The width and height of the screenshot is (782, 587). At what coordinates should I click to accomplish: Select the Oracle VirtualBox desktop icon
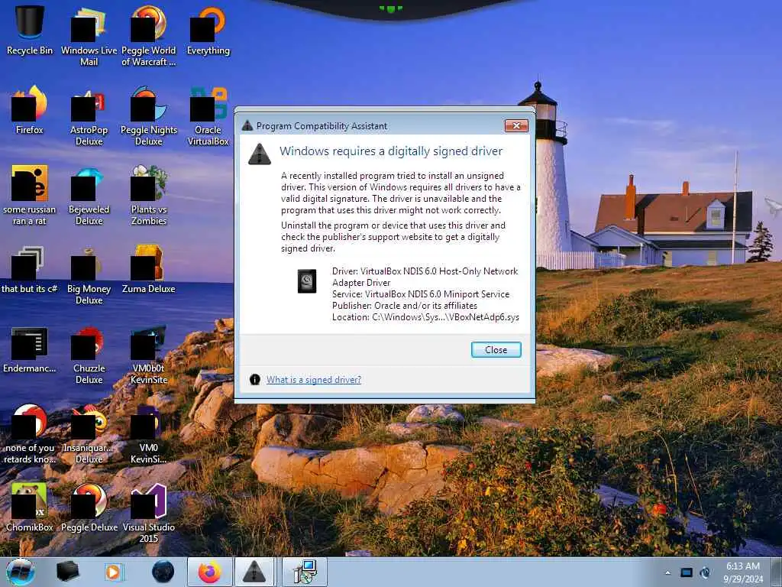point(208,116)
